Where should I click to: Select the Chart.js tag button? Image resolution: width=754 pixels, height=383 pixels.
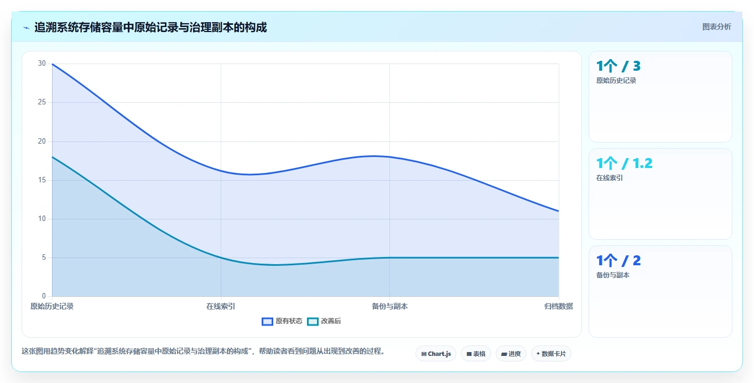[436, 354]
